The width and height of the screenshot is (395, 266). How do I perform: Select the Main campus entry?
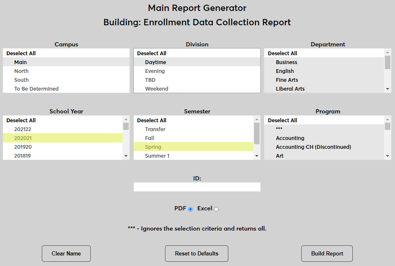coord(20,62)
